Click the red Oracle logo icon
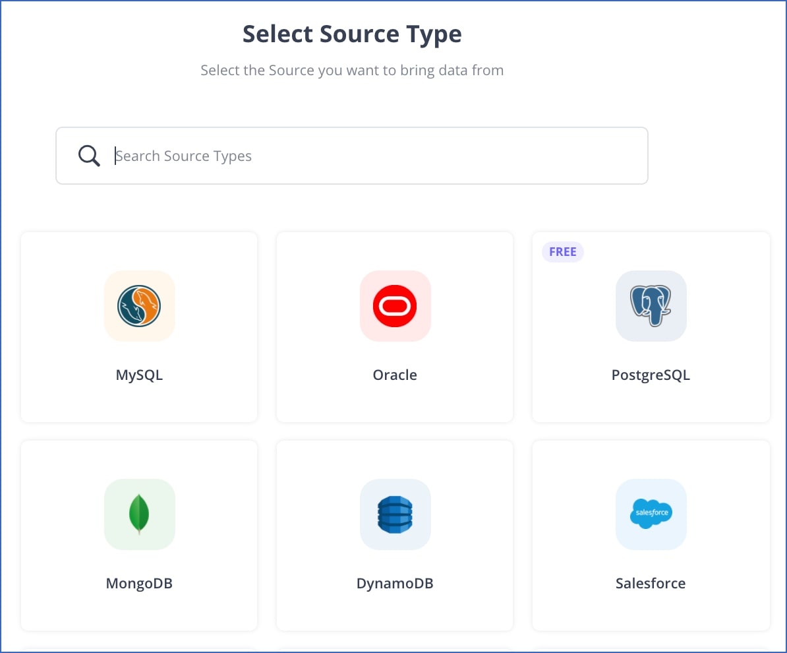787x653 pixels. coord(395,306)
